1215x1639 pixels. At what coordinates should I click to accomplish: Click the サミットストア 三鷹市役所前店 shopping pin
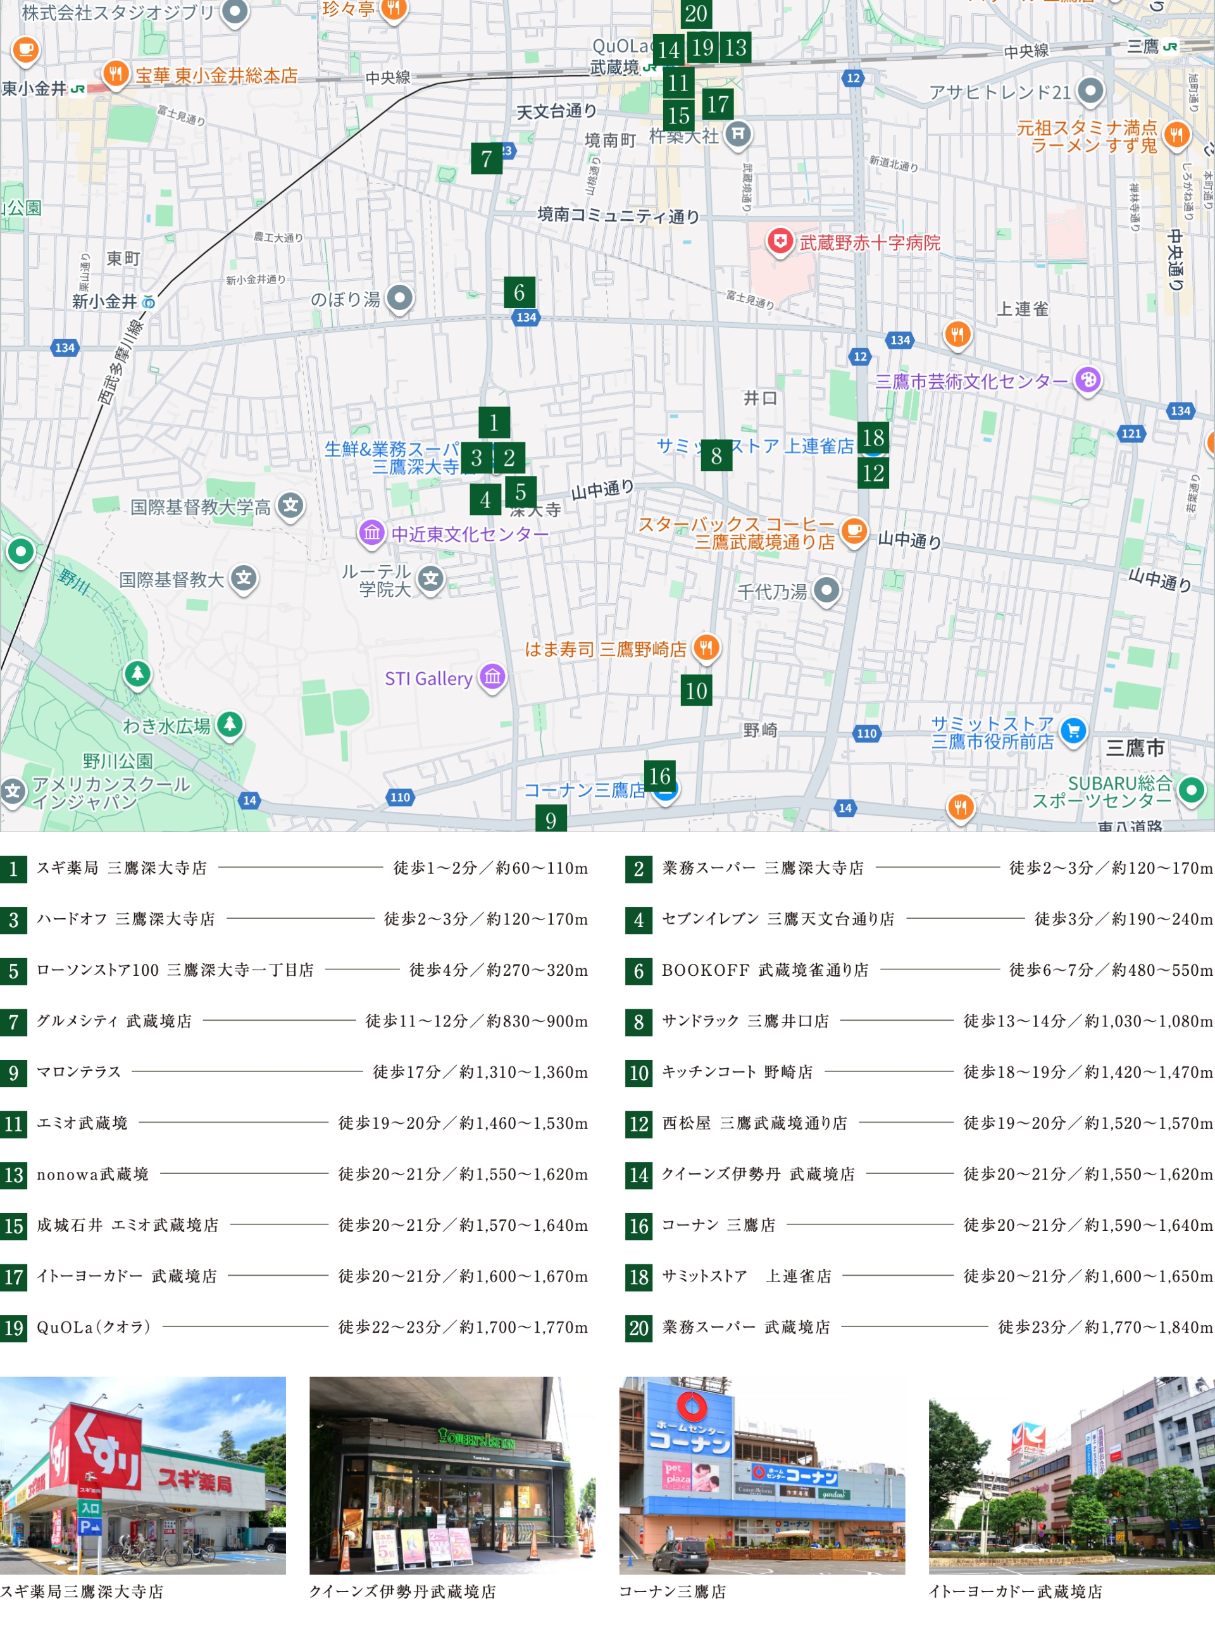coord(1073,732)
